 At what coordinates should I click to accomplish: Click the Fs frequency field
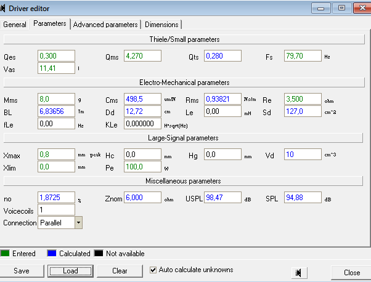(303, 56)
